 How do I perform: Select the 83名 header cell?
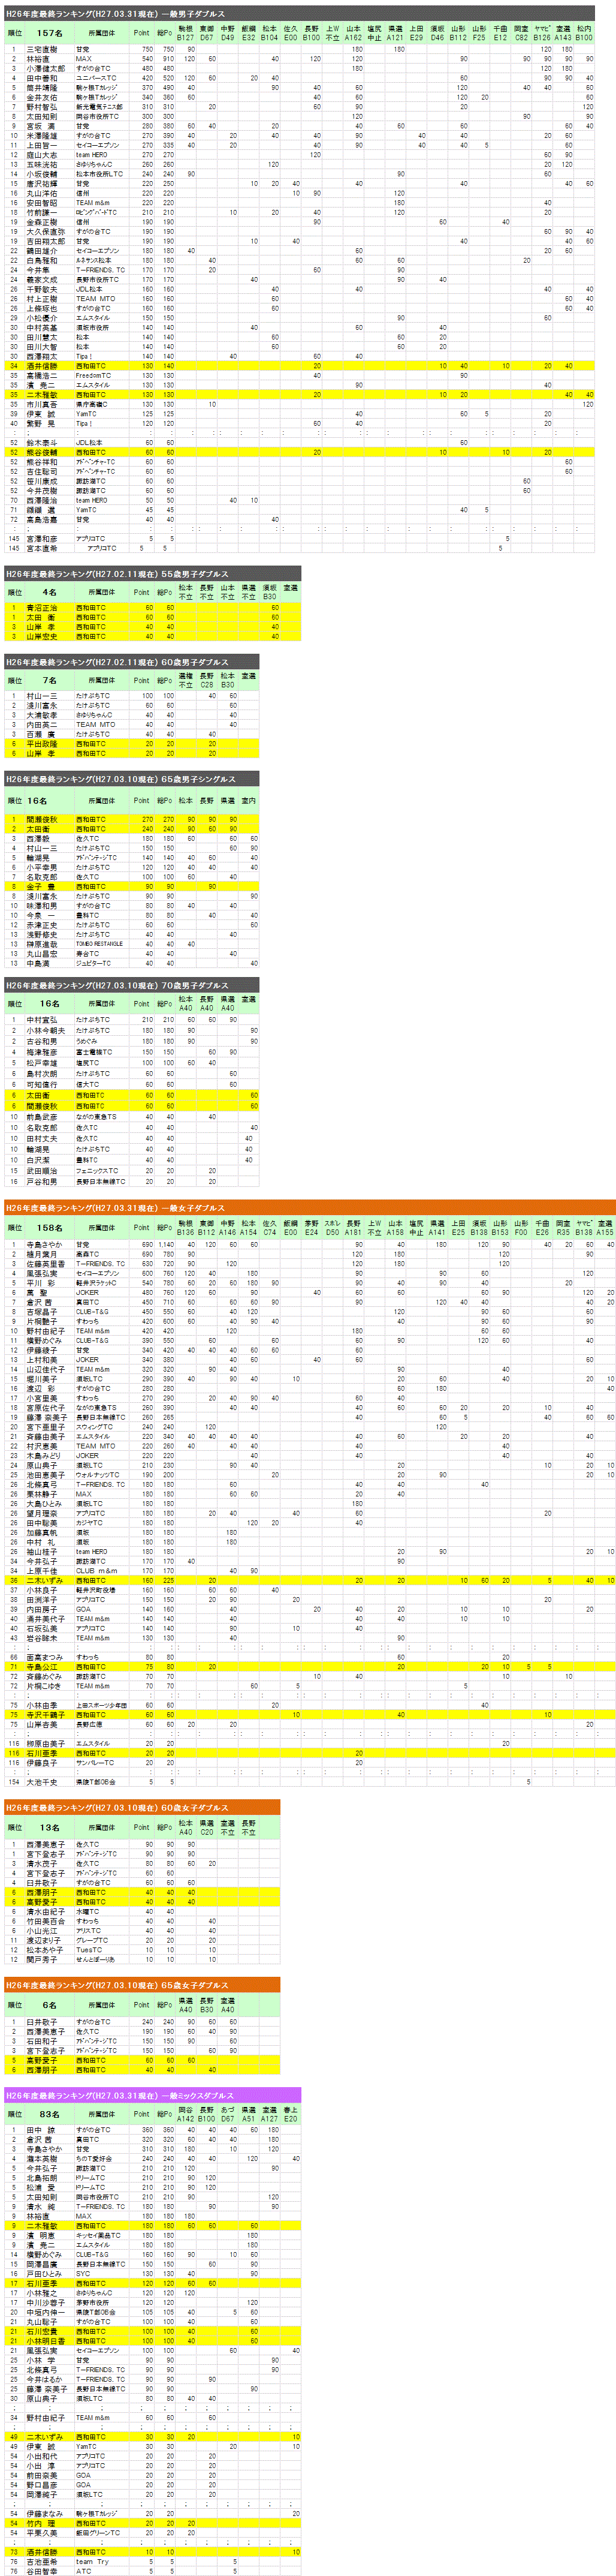click(49, 2114)
